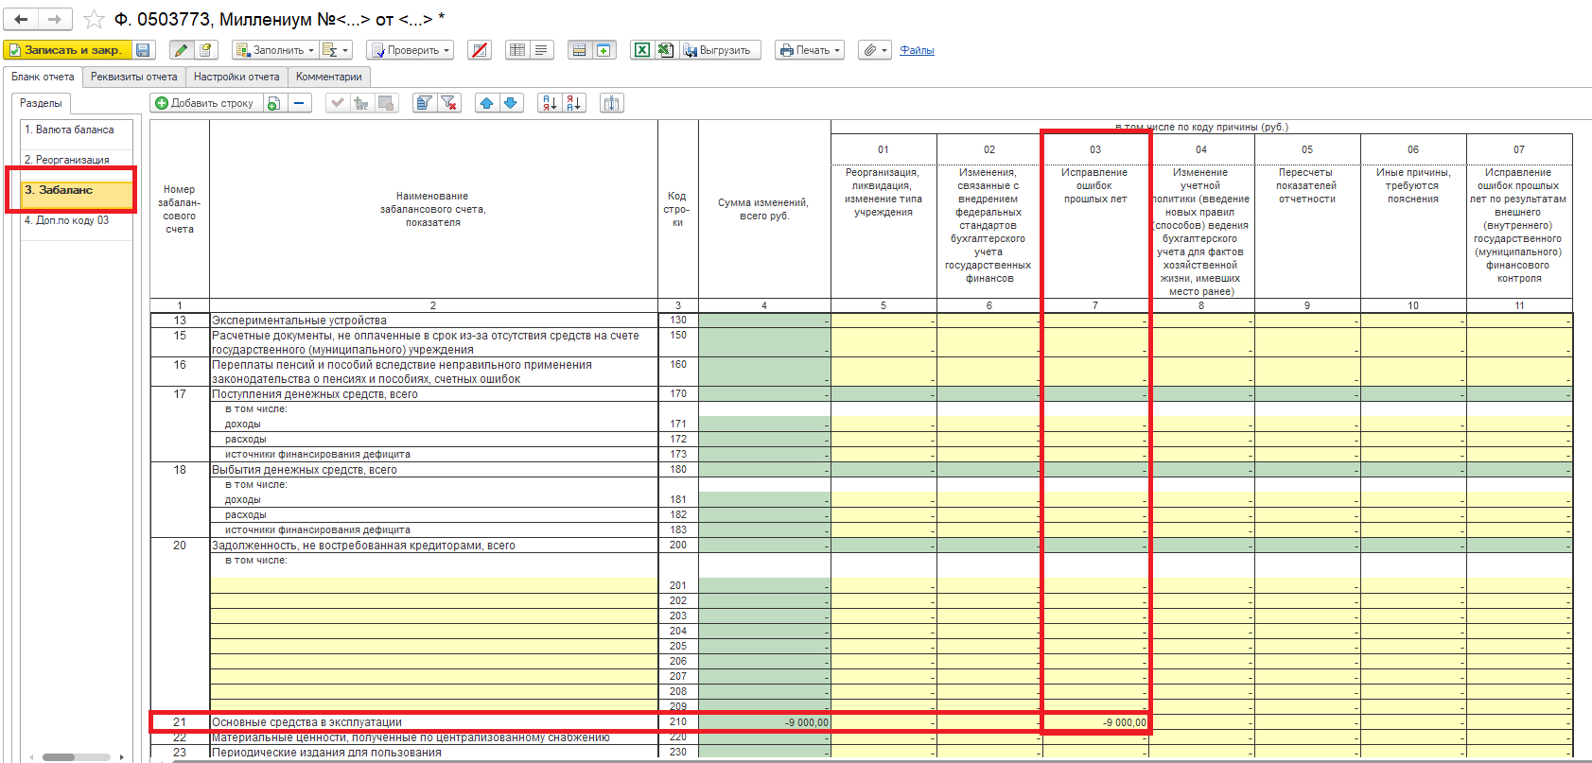This screenshot has height=763, width=1592.
Task: Click the green pencil edit icon
Action: click(182, 50)
